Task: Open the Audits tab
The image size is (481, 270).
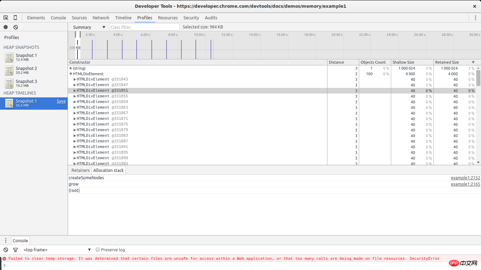Action: (211, 18)
